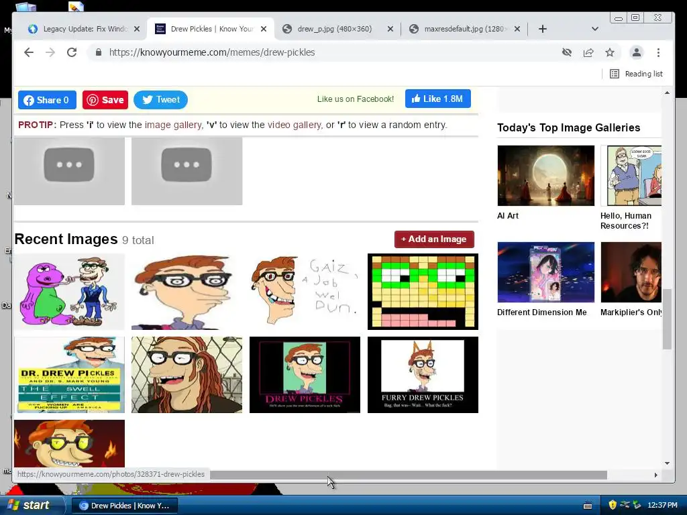Screen dimensions: 687x515
Task: Click the address bar URL
Action: (212, 52)
